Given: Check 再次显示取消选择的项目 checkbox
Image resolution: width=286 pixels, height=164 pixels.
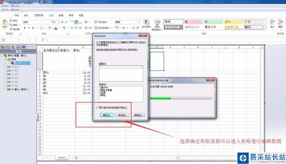Looking at the screenshot, I should coord(98,108).
